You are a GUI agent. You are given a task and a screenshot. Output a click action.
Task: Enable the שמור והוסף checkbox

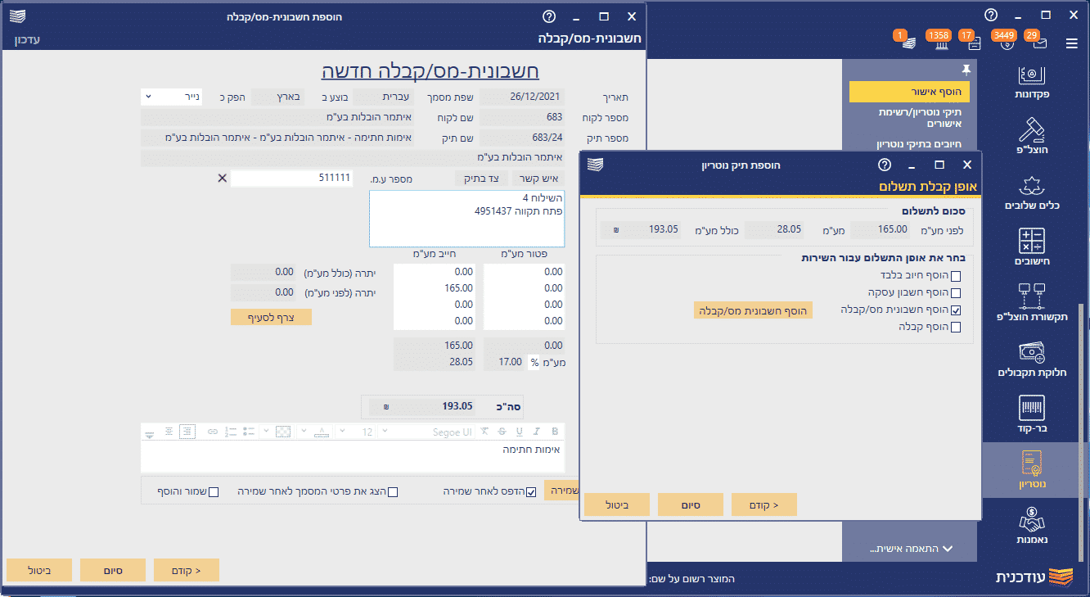(x=214, y=492)
